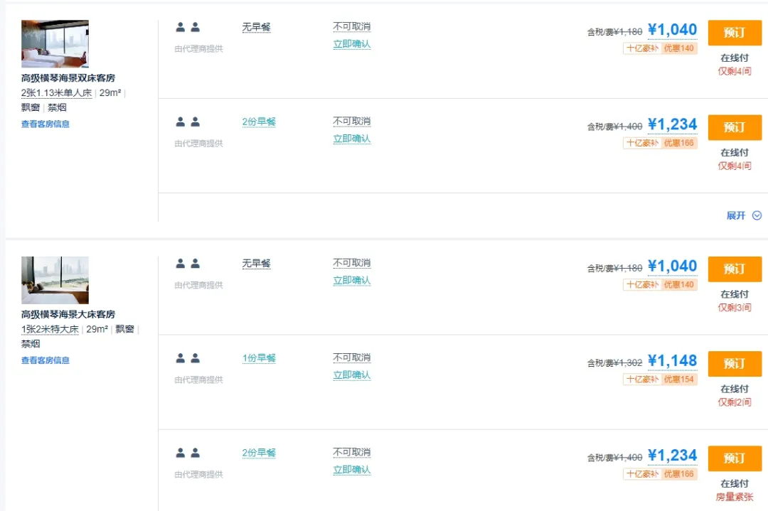Image resolution: width=768 pixels, height=511 pixels.
Task: Open twin sea-view room photo thumbnail
Action: point(55,43)
